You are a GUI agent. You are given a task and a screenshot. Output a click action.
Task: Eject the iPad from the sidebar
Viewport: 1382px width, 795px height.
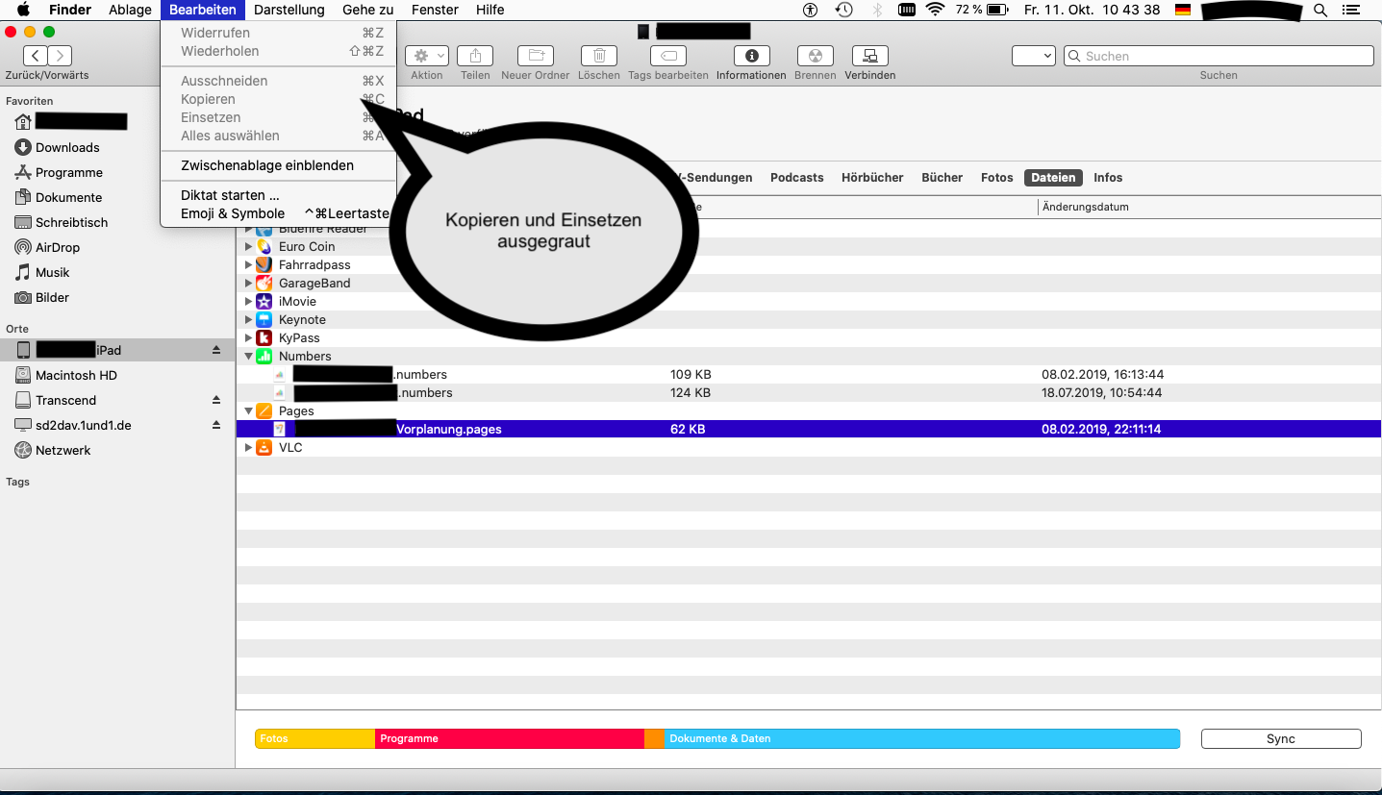point(216,350)
